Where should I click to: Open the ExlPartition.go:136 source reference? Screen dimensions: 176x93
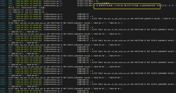53,3
